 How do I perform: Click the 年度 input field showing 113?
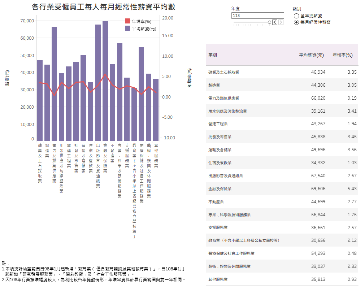click(x=258, y=16)
